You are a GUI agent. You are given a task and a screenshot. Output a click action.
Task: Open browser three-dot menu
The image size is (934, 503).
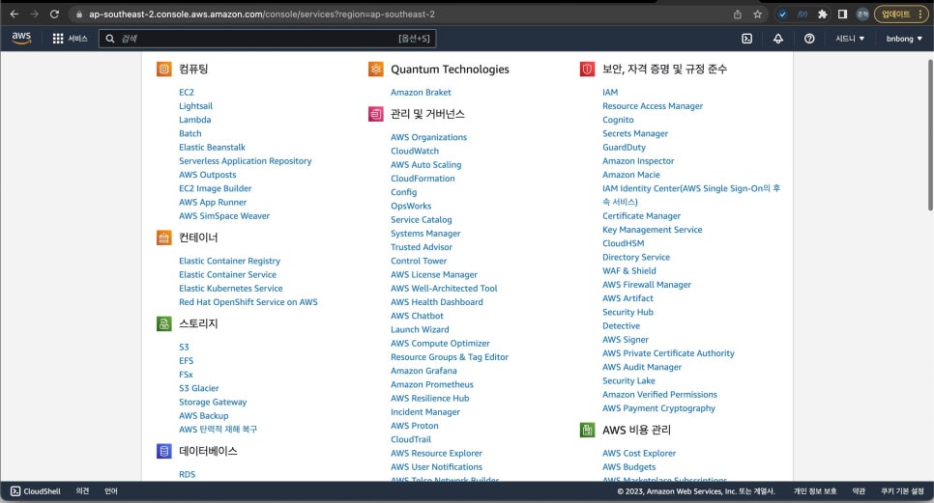point(921,14)
